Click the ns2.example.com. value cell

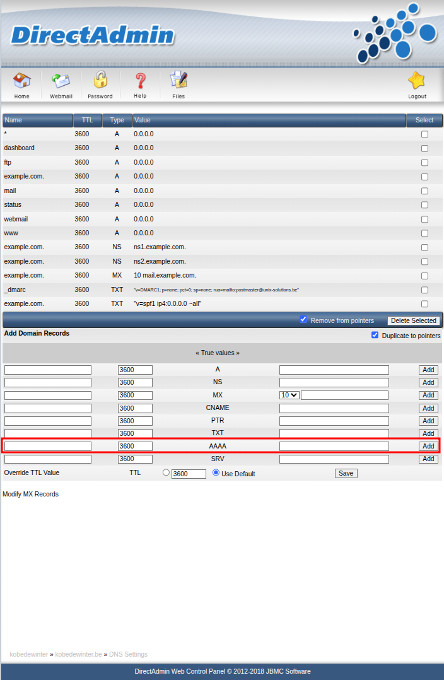pyautogui.click(x=160, y=262)
